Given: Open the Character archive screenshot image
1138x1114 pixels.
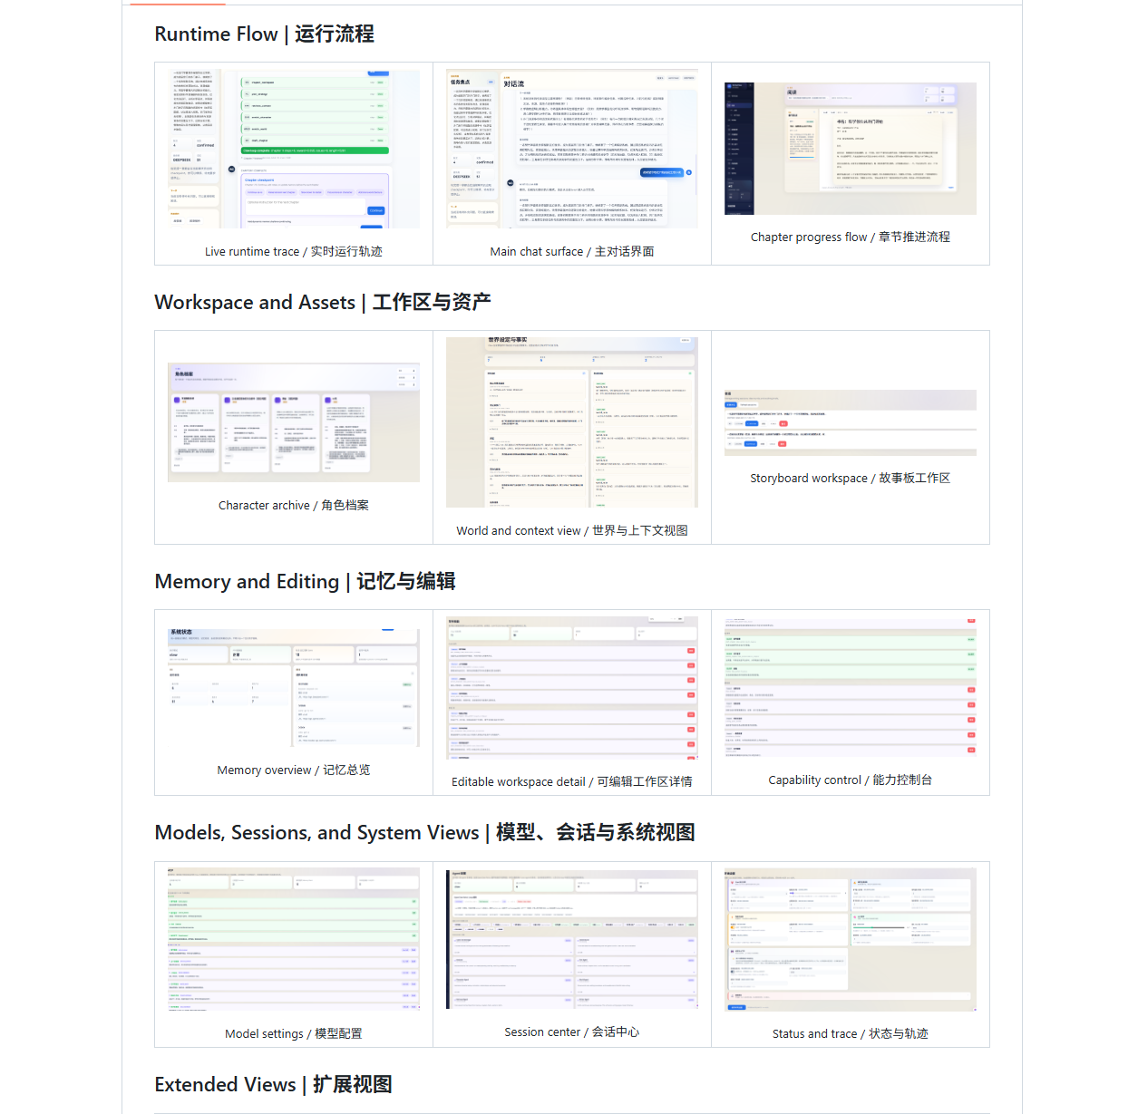Looking at the screenshot, I should coord(293,422).
